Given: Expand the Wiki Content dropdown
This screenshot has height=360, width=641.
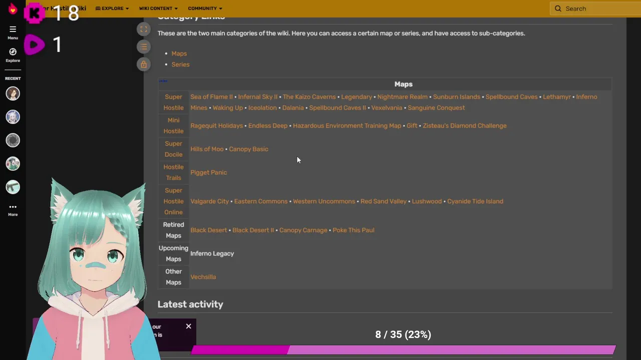Looking at the screenshot, I should tap(158, 8).
